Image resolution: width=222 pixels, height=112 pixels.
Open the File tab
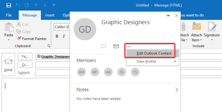tap(9, 15)
